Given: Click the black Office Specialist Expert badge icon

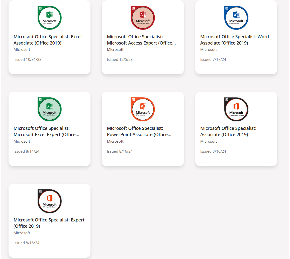Looking at the screenshot, I should pyautogui.click(x=49, y=201).
